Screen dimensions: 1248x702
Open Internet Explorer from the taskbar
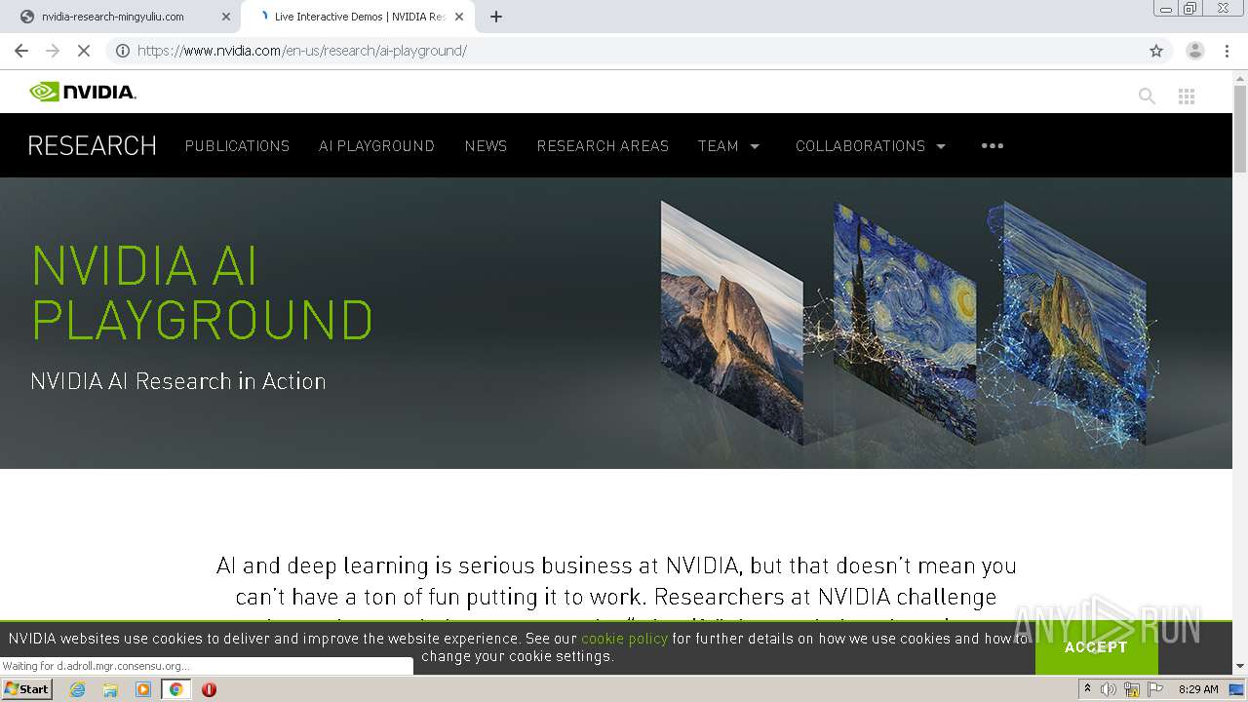click(x=78, y=689)
